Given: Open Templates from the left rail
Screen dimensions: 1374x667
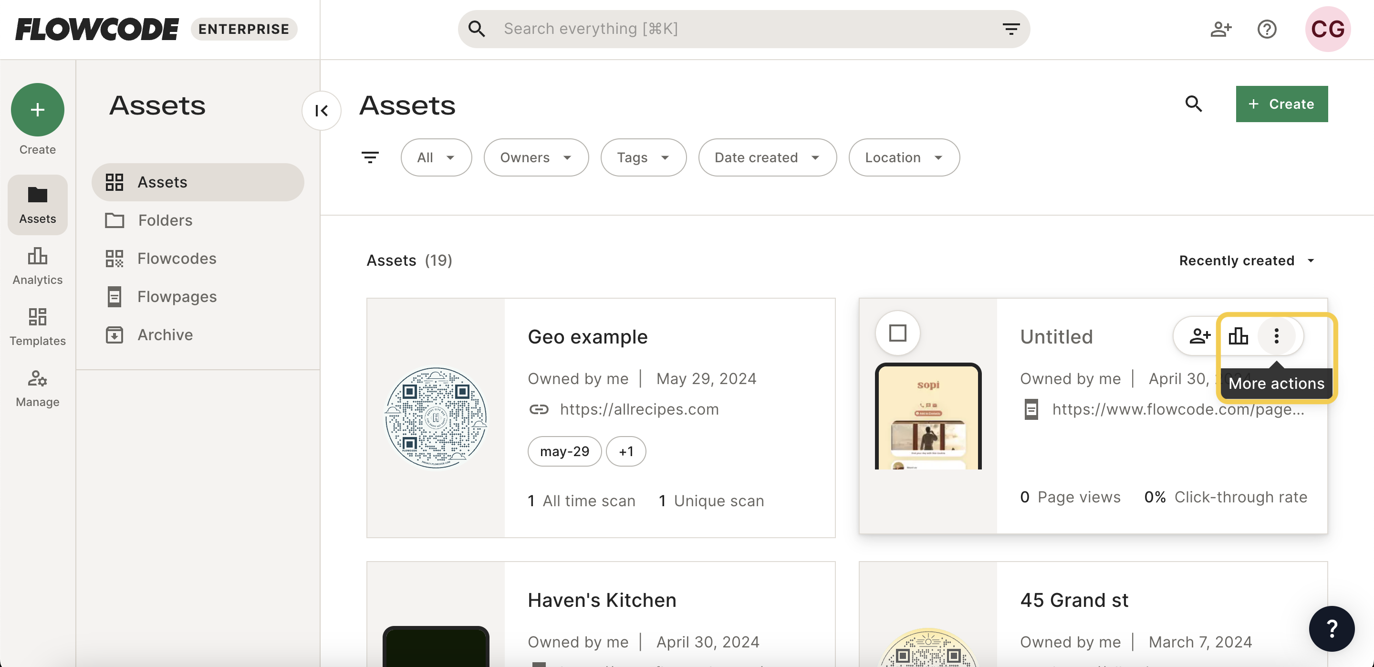Looking at the screenshot, I should pos(37,326).
